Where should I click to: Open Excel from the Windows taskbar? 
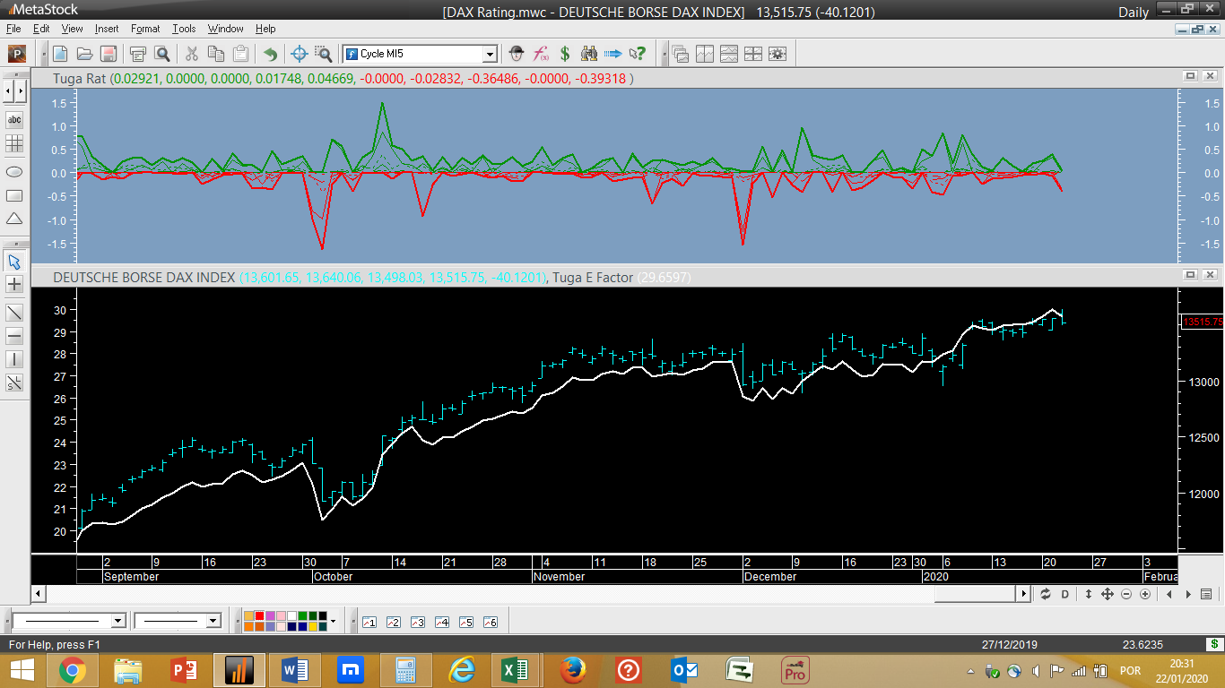(x=516, y=670)
